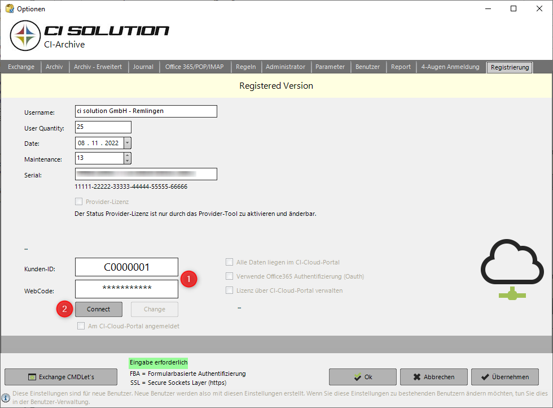Viewport: 553px width, 408px height.
Task: Confirm settings with the Ok button
Action: click(362, 377)
